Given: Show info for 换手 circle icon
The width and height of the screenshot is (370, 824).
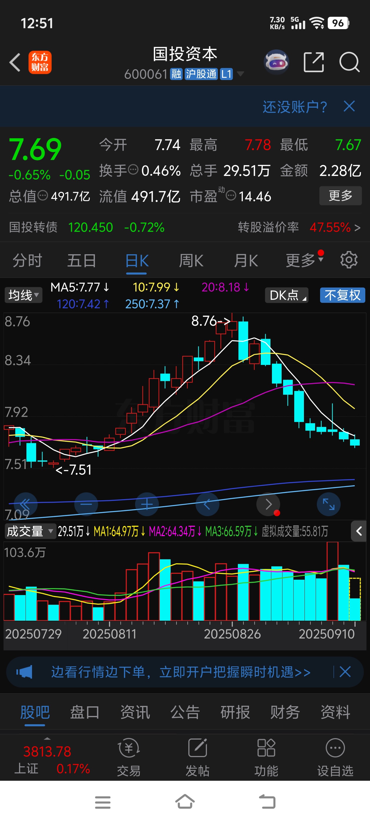Looking at the screenshot, I should click(133, 169).
